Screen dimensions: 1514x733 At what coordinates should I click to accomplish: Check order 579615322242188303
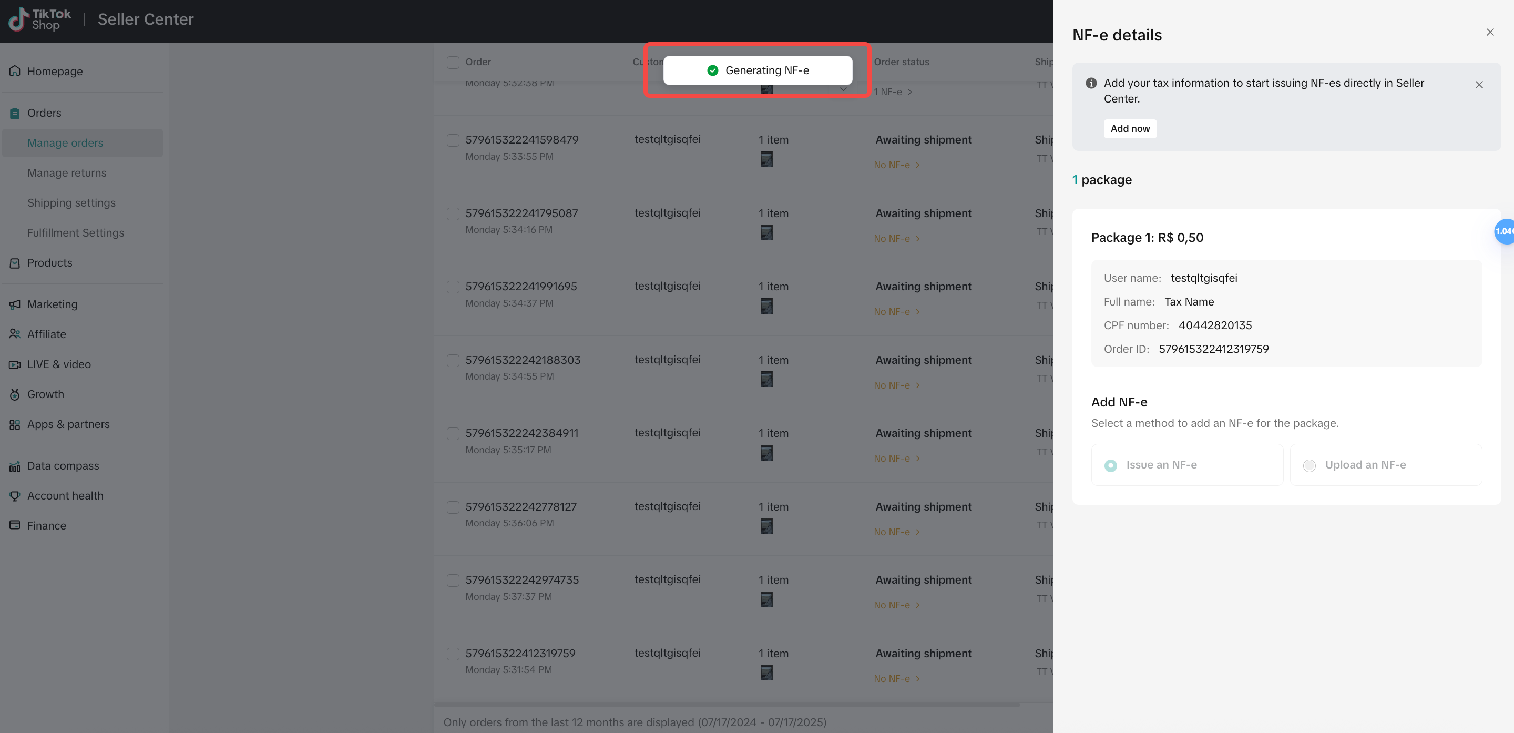[453, 360]
